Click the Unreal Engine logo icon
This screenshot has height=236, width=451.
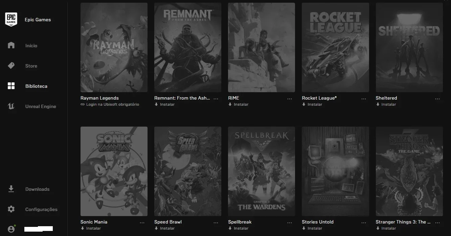coord(11,106)
